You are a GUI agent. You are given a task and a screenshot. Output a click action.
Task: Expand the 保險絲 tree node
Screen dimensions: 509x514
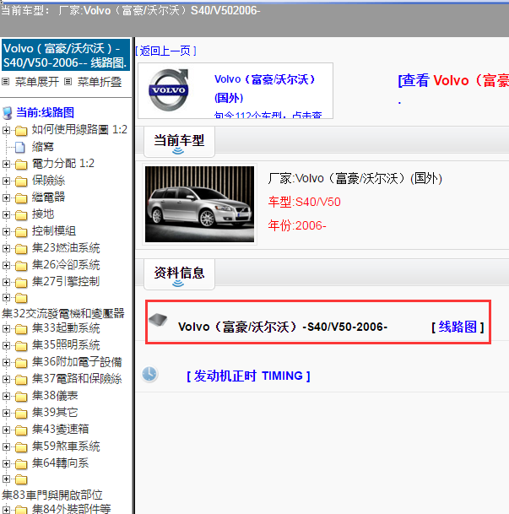pos(6,181)
